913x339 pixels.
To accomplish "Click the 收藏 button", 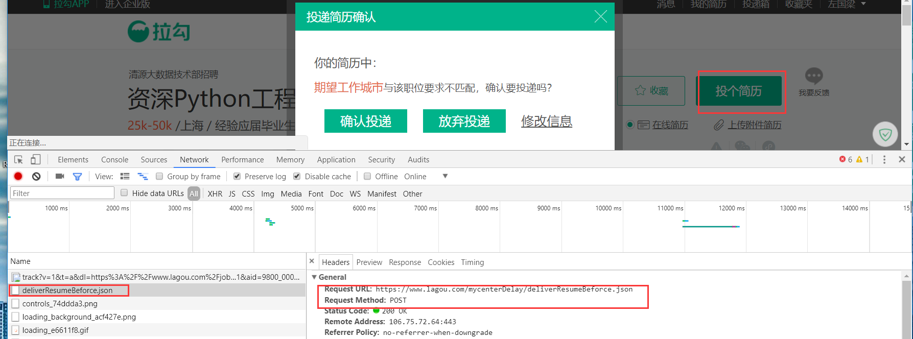I will (651, 91).
